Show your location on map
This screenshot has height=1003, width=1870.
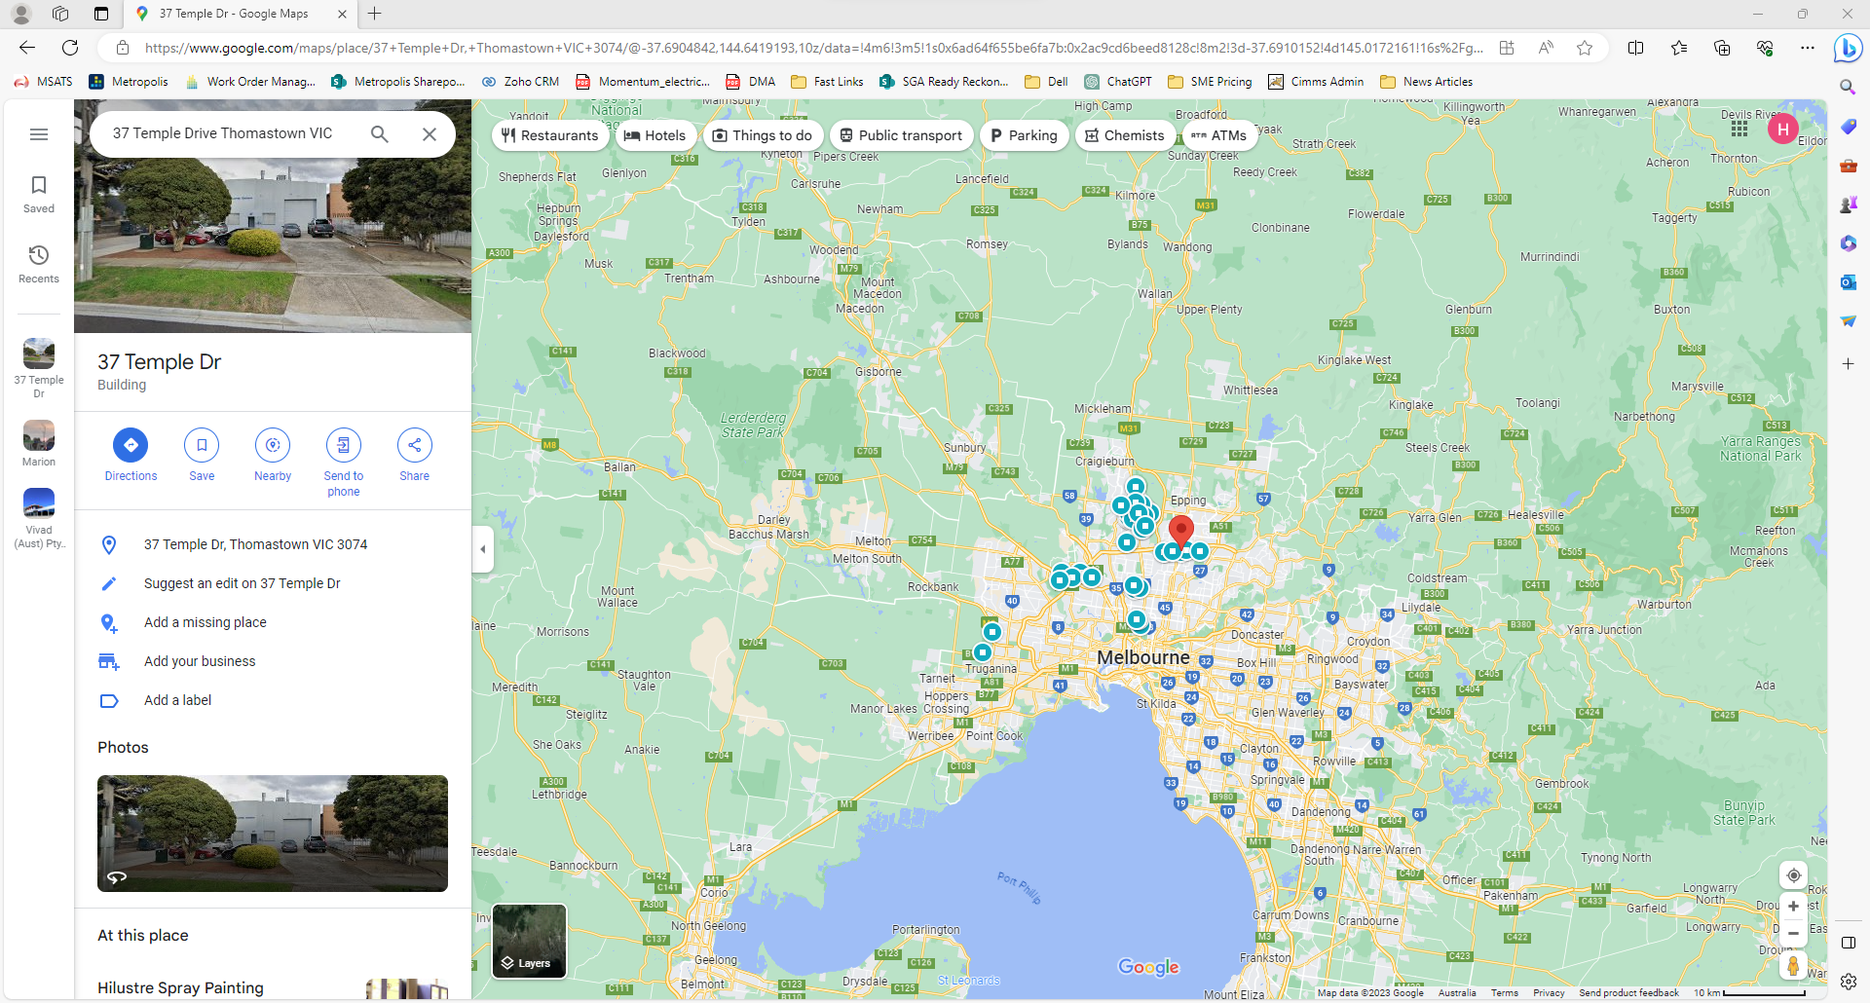point(1793,875)
